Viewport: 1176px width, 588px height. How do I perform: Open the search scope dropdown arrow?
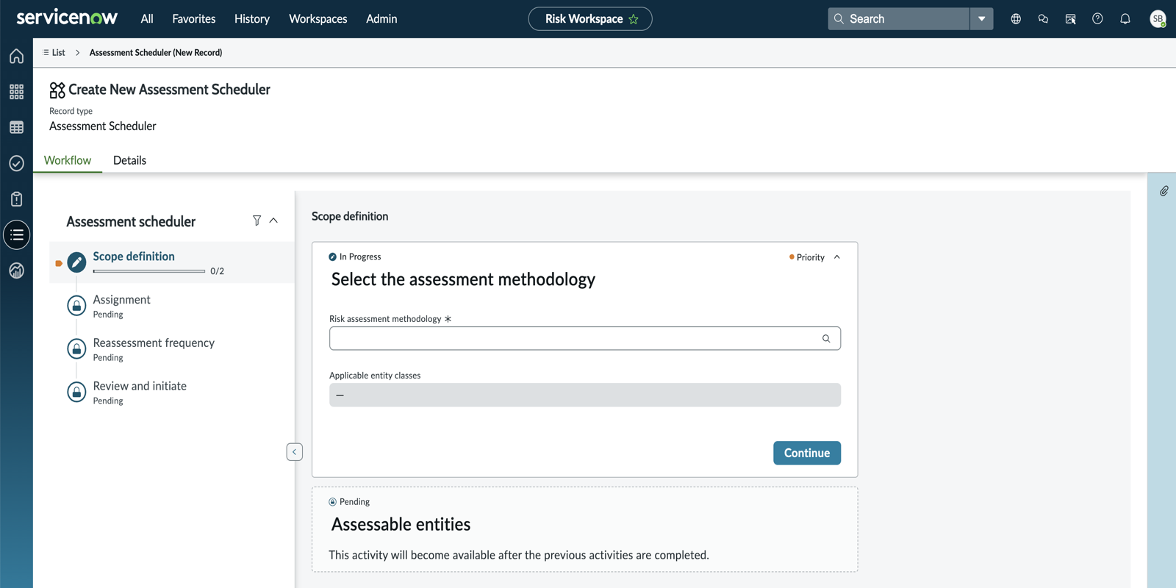pos(981,19)
